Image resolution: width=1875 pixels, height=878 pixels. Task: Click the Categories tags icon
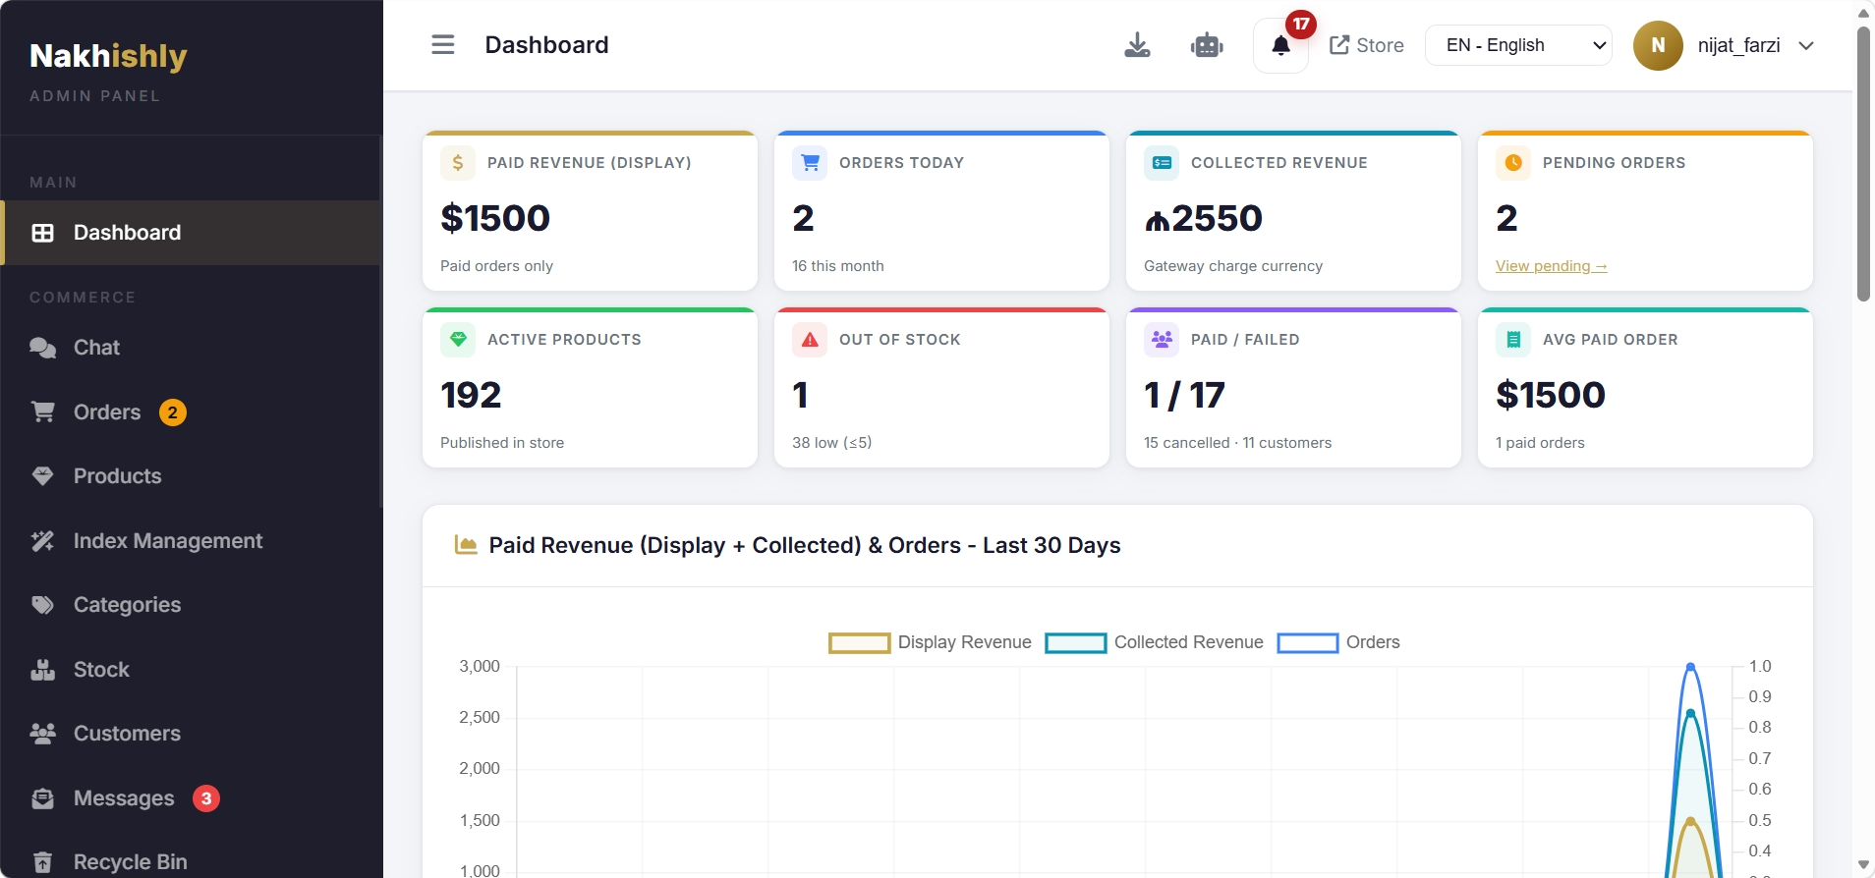point(42,605)
